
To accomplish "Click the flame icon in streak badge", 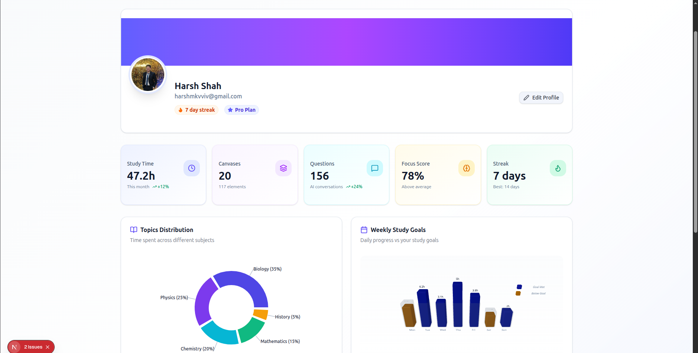I will click(181, 110).
